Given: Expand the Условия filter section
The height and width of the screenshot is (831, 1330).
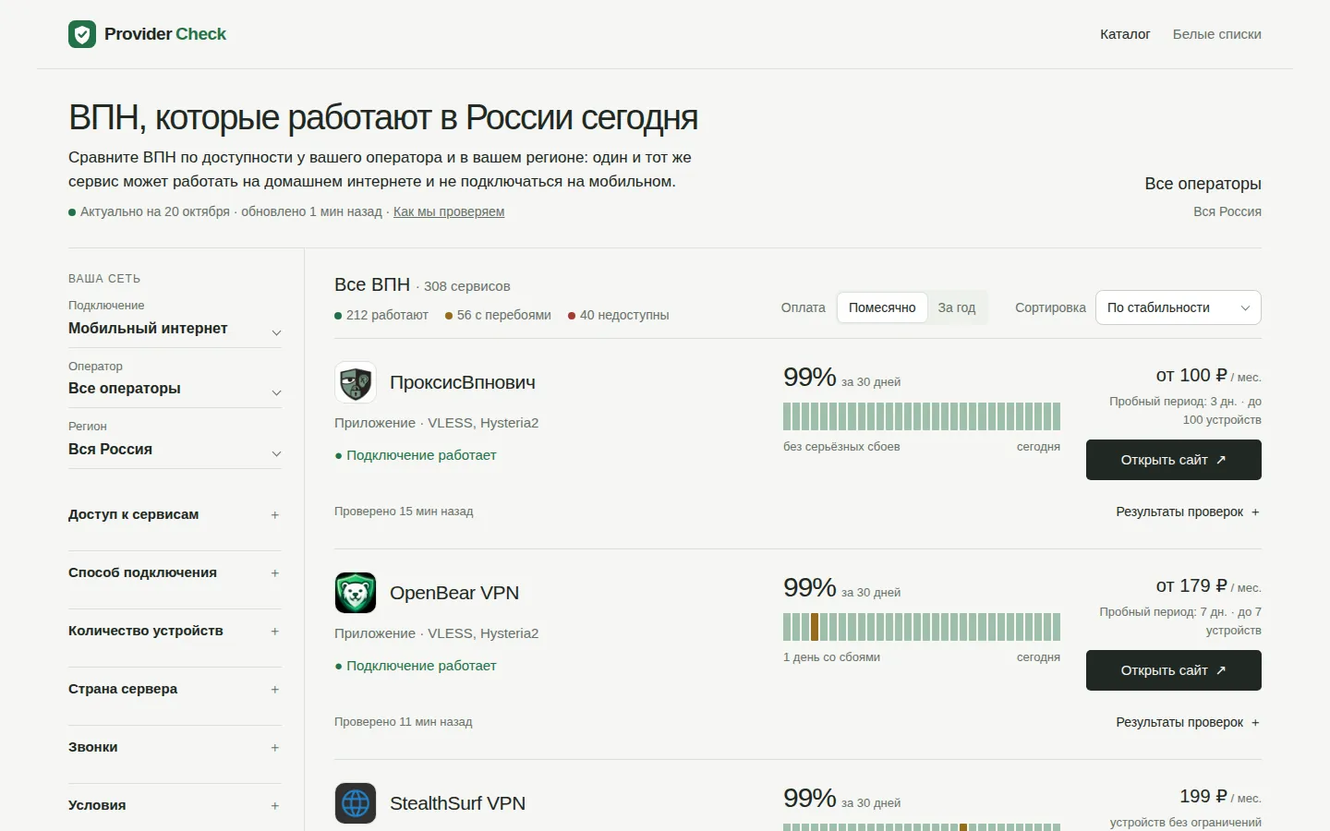Looking at the screenshot, I should pyautogui.click(x=175, y=806).
